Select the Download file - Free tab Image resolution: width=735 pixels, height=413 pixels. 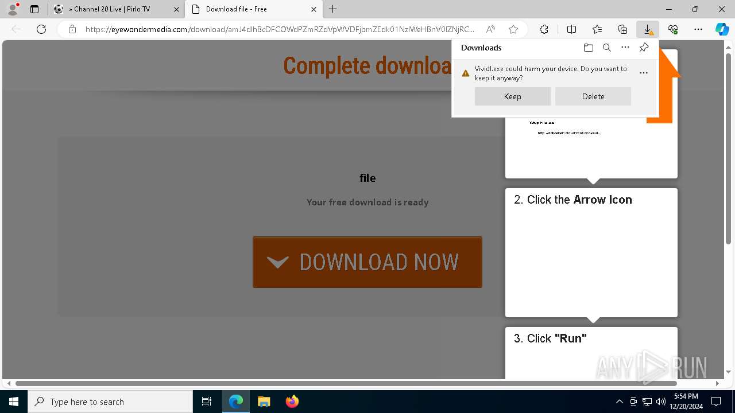click(x=253, y=9)
